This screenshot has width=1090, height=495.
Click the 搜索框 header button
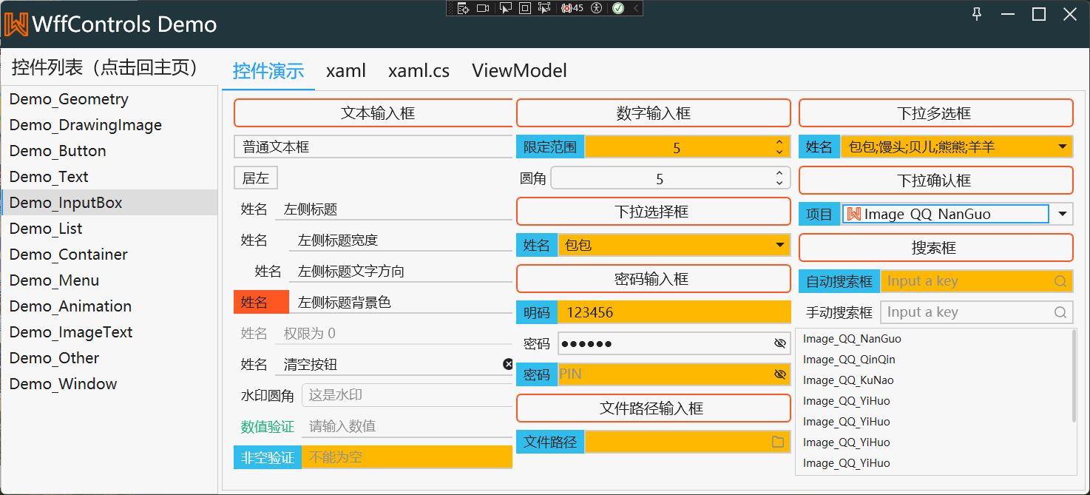coord(935,248)
